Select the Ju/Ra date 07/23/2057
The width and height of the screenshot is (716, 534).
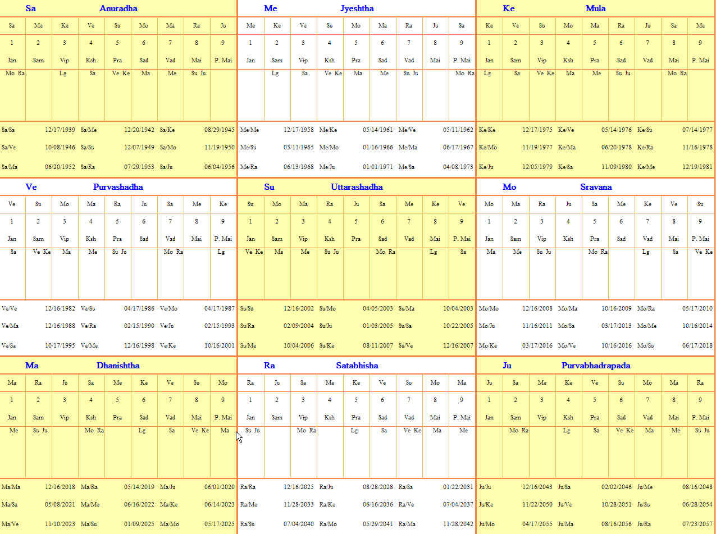(697, 524)
